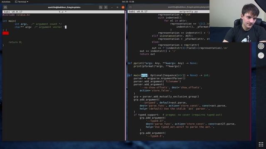This screenshot has width=266, height=149.
Task: Open the Activities overview
Action: [x=6, y=2]
